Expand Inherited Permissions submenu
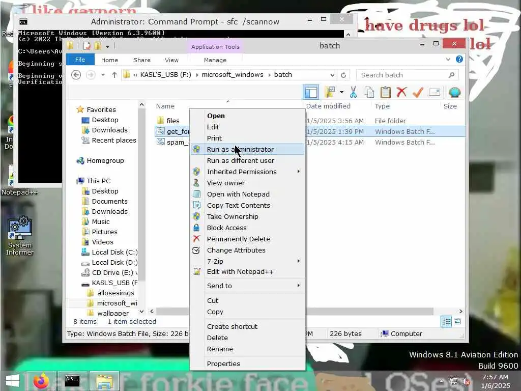The width and height of the screenshot is (521, 391). pos(247,172)
